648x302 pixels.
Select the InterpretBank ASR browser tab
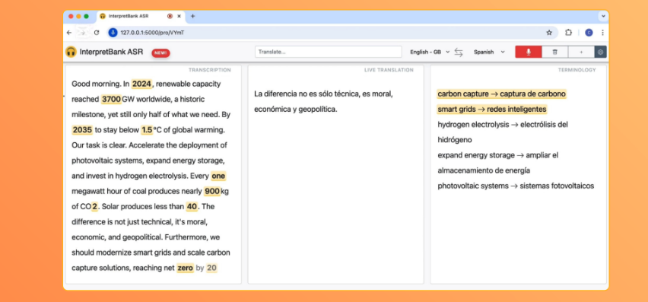tap(141, 16)
